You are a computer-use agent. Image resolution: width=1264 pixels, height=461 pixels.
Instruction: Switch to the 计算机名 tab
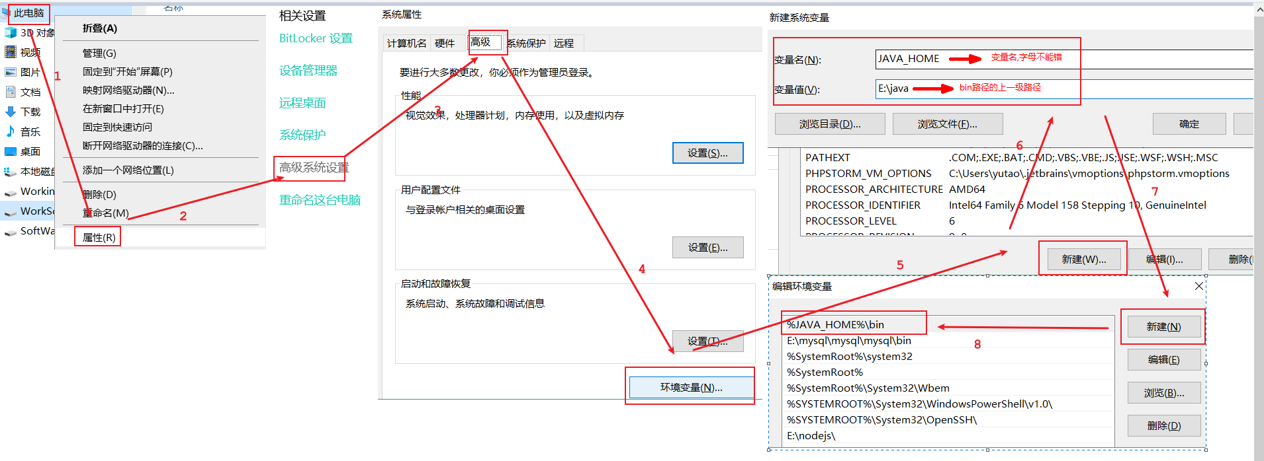coord(406,43)
